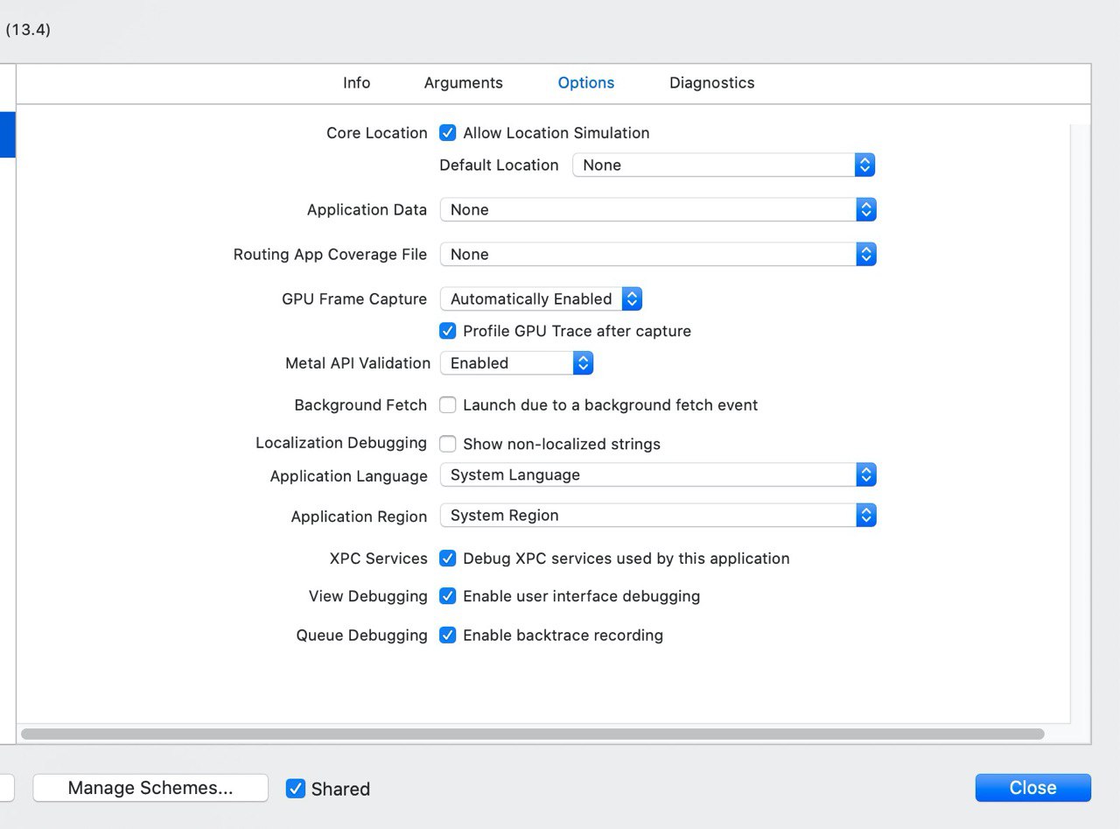The height and width of the screenshot is (829, 1120).
Task: Open the Application Data dropdown
Action: [657, 209]
